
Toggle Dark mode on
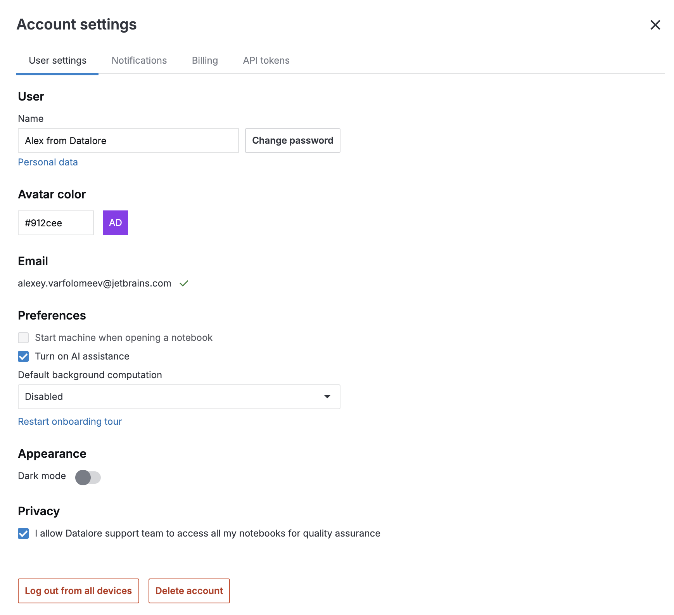(88, 478)
